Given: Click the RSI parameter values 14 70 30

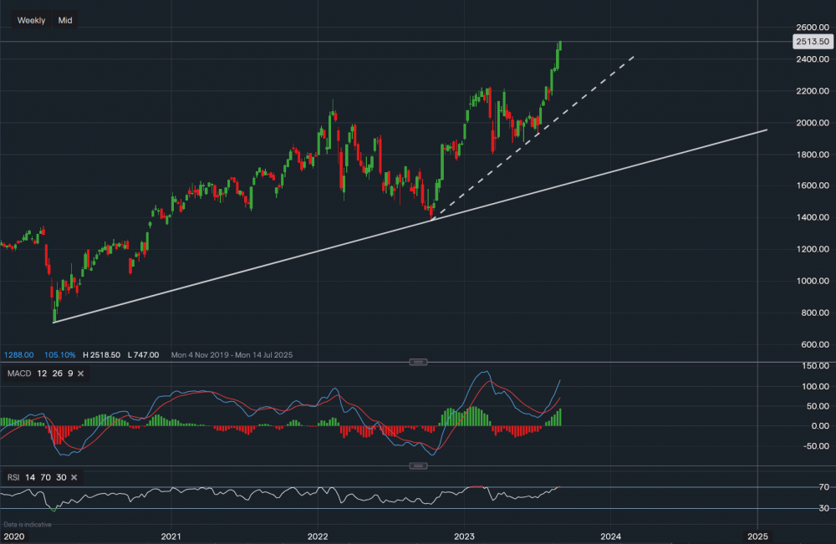Looking at the screenshot, I should (45, 477).
